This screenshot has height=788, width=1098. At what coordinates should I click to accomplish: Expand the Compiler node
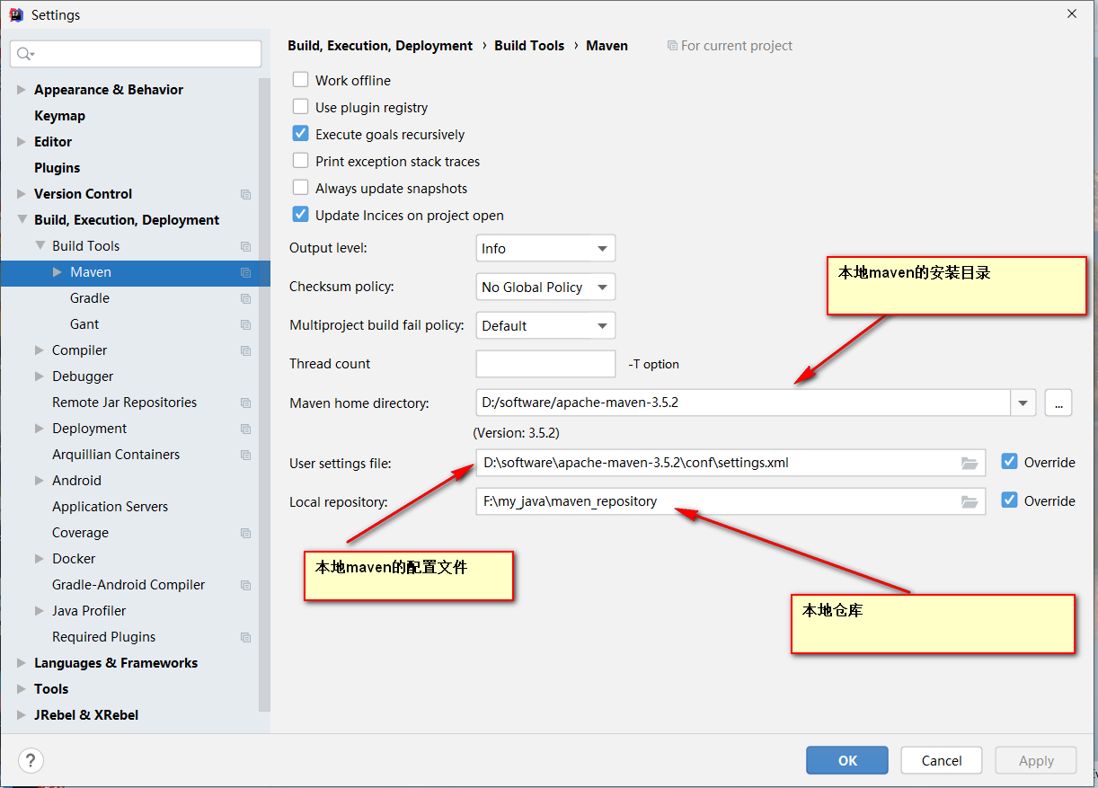[x=40, y=350]
